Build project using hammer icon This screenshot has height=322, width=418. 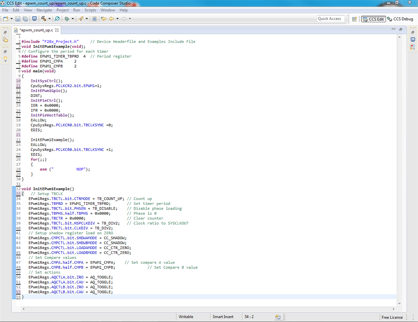(43, 19)
